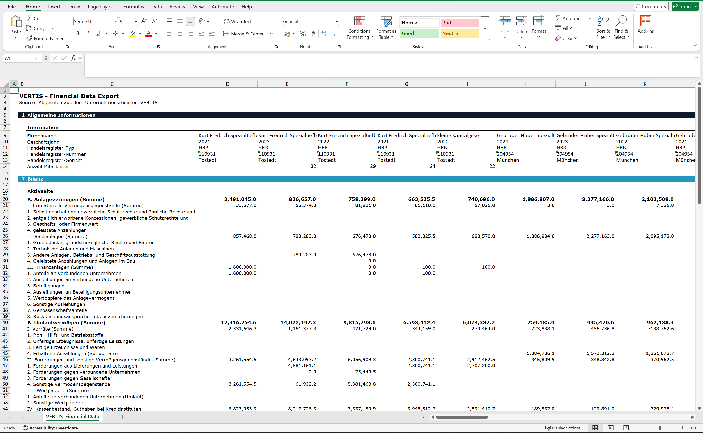703x433 pixels.
Task: Open the Clear dropdown
Action: [566, 38]
